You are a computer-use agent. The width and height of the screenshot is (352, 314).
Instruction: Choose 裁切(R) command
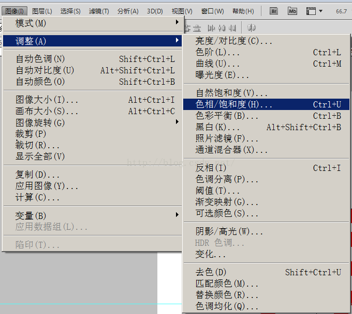click(93, 145)
